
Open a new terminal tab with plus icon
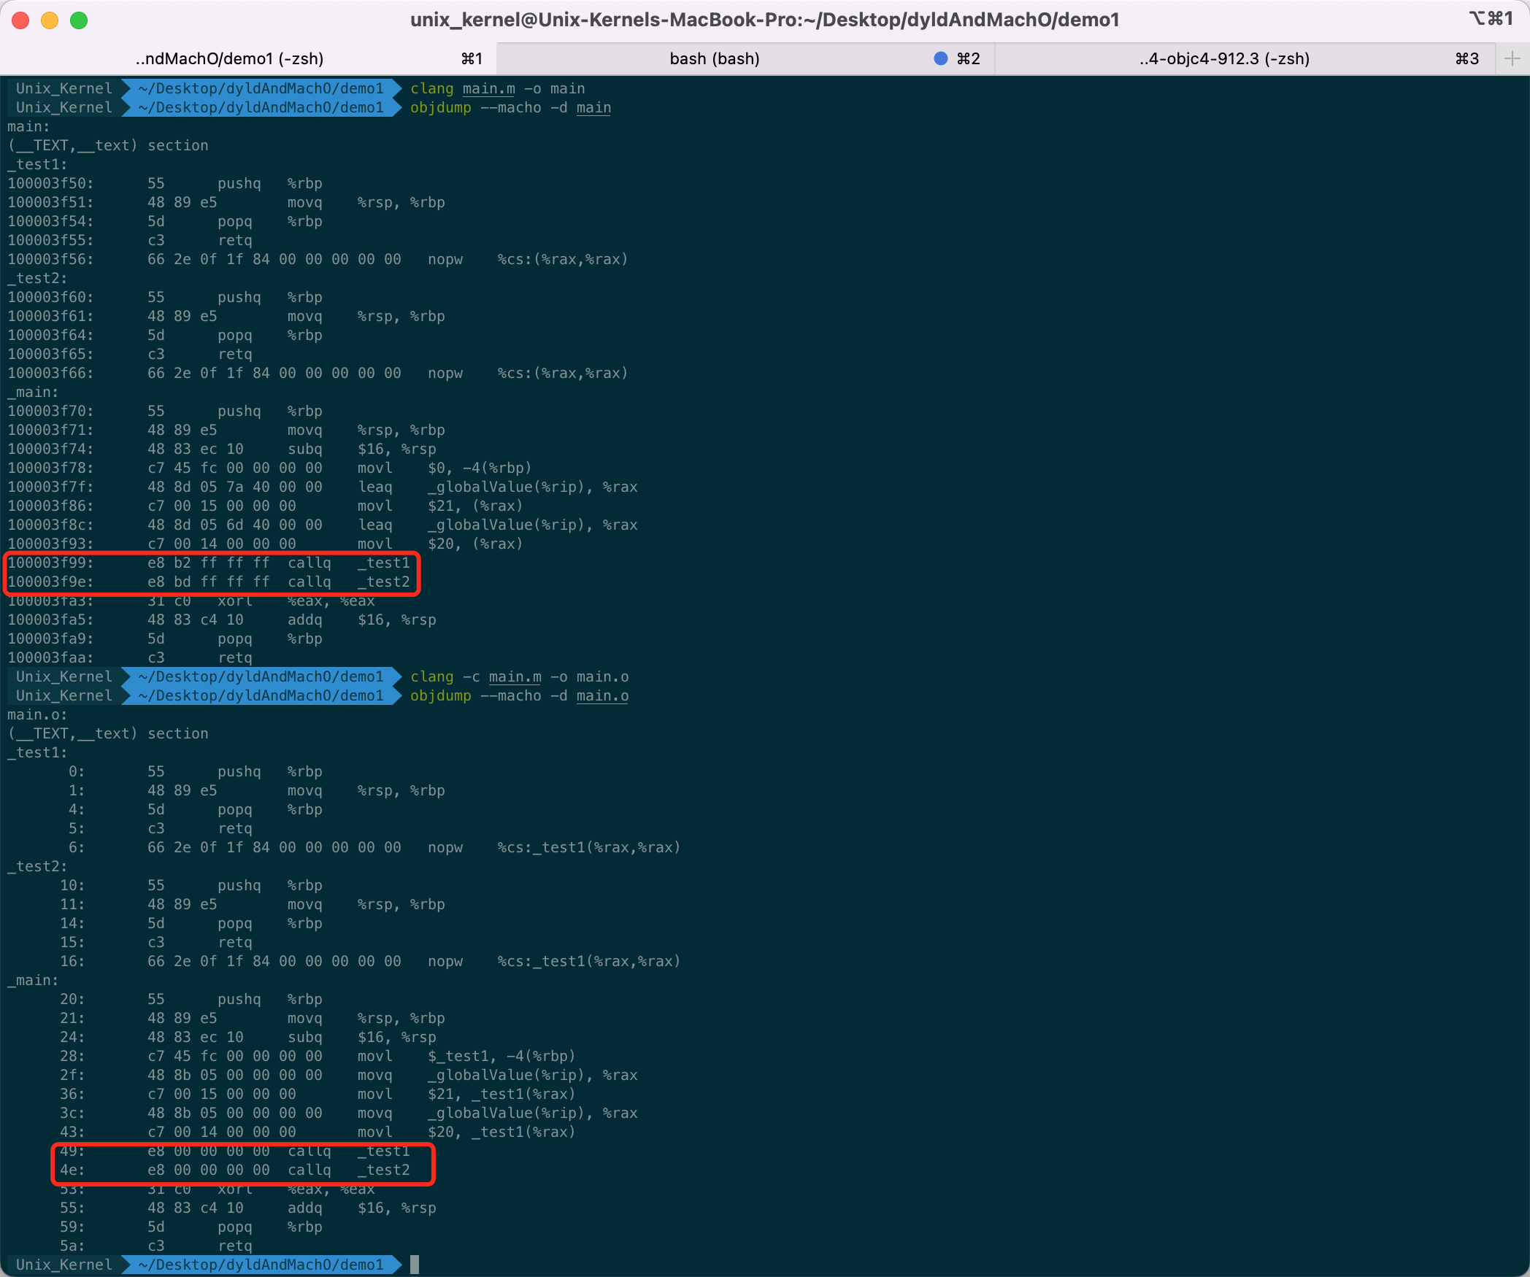pos(1512,58)
